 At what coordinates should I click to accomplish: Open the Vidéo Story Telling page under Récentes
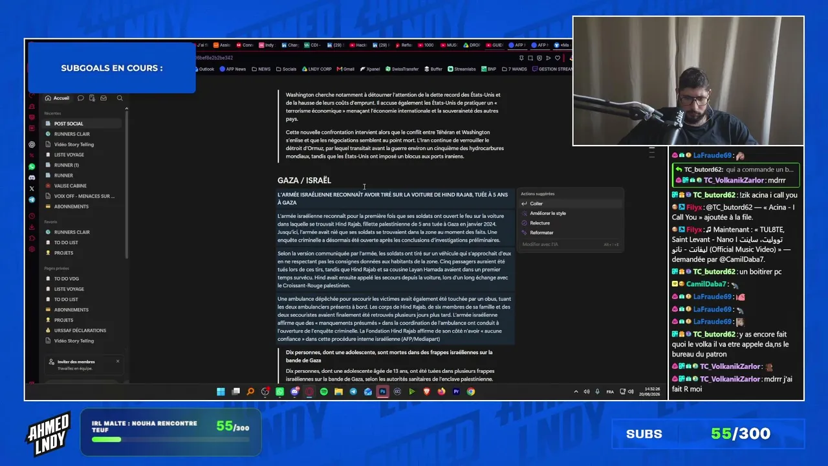coord(83,144)
